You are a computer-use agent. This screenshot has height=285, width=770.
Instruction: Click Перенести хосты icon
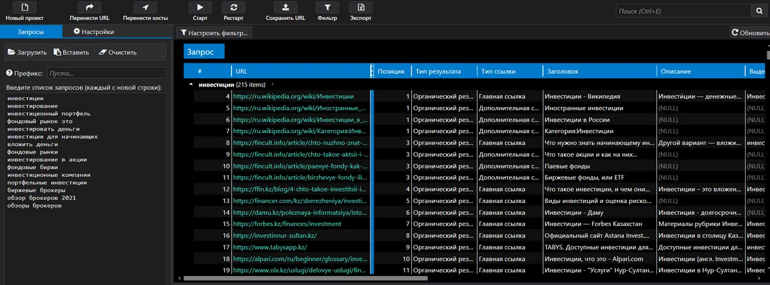pyautogui.click(x=145, y=8)
